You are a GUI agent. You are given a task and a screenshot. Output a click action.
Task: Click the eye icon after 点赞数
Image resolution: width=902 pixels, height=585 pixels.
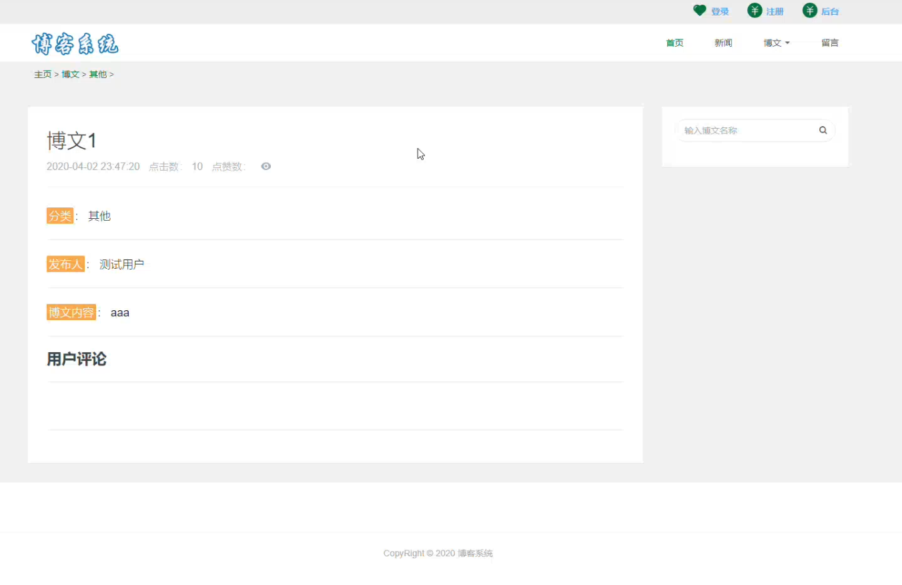point(266,166)
